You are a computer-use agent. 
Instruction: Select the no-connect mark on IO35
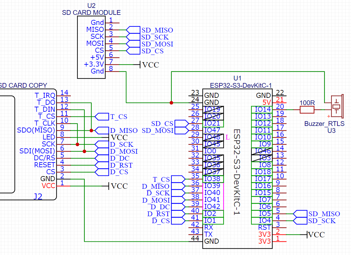[x=213, y=158]
